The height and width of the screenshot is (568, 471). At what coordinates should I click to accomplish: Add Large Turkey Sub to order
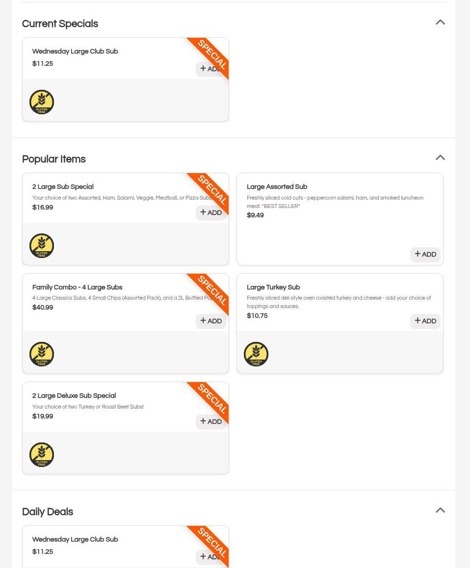pos(425,321)
